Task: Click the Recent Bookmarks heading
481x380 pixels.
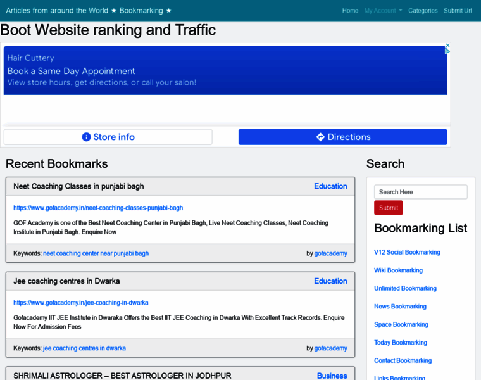Action: click(57, 164)
